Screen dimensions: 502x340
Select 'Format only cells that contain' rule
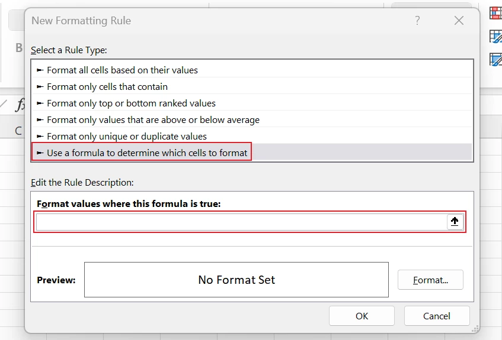tap(107, 86)
